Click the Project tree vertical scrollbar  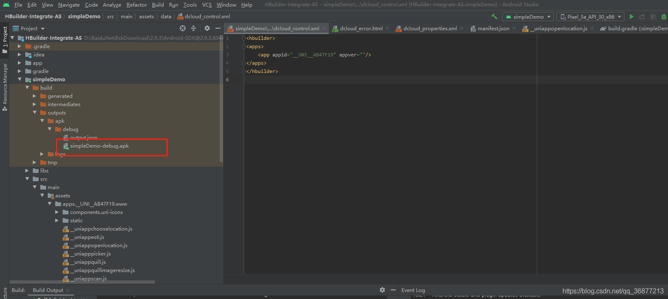221,100
